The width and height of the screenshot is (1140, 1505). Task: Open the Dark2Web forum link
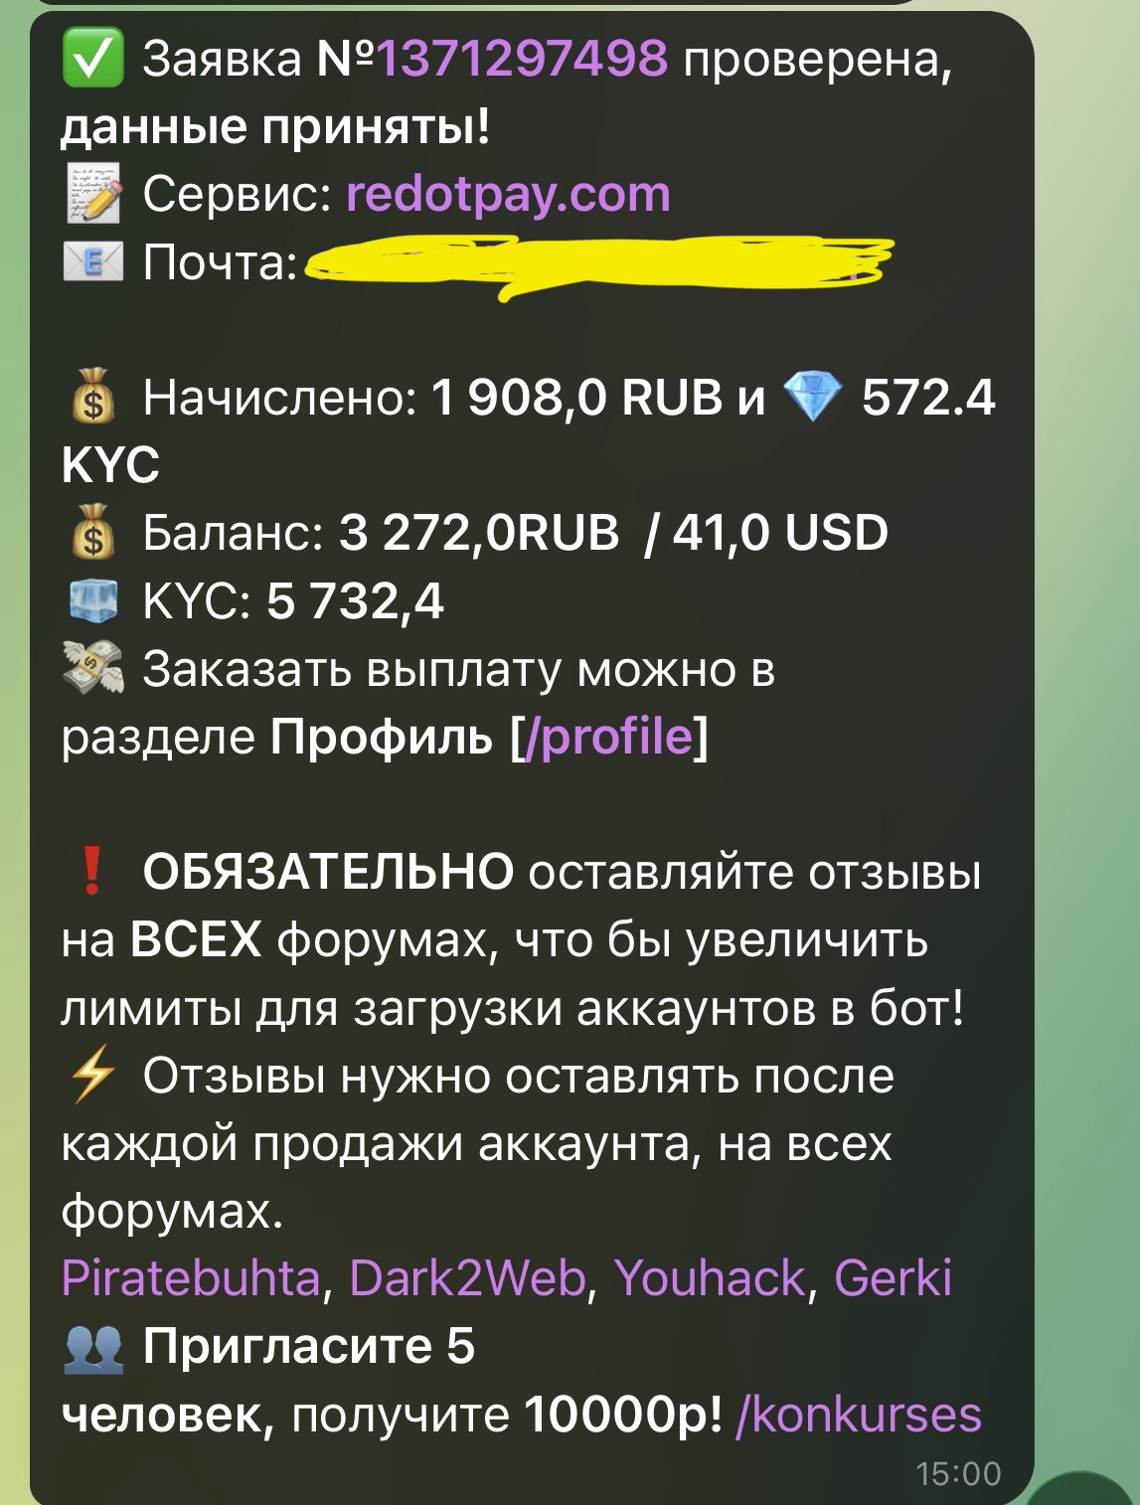click(467, 1277)
